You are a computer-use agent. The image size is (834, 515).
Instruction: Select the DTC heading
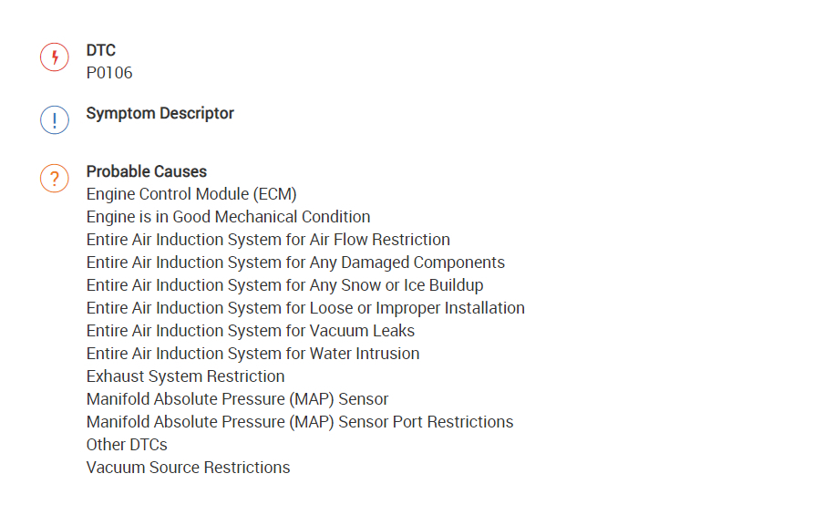click(x=101, y=51)
